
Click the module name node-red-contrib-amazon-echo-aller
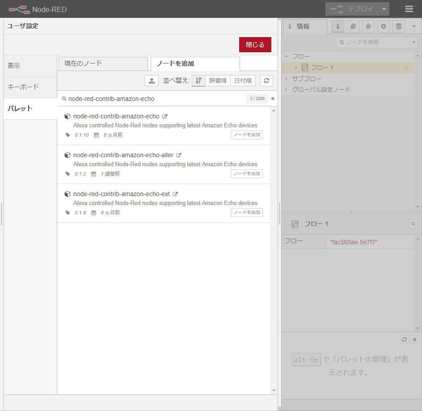click(123, 155)
